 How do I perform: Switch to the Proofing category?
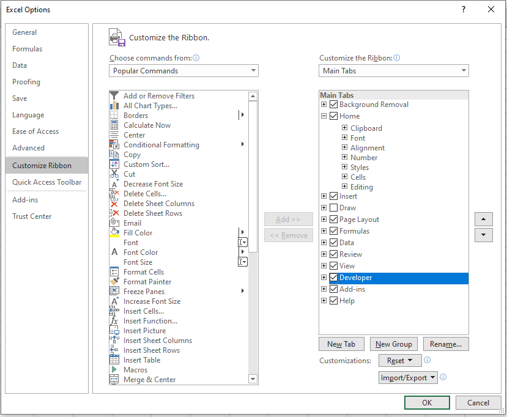pyautogui.click(x=26, y=81)
